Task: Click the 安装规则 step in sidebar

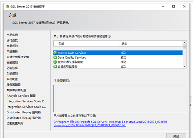Action: click(12, 62)
